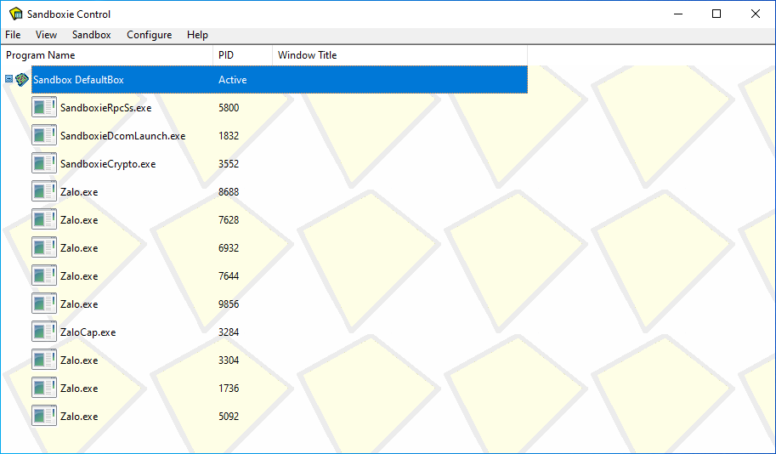Click icon of Zalo.exe with PID 5092

(x=44, y=417)
